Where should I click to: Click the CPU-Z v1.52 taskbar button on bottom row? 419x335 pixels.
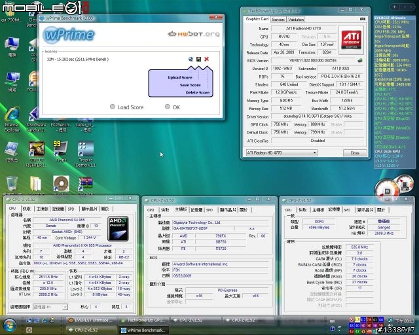(92, 330)
